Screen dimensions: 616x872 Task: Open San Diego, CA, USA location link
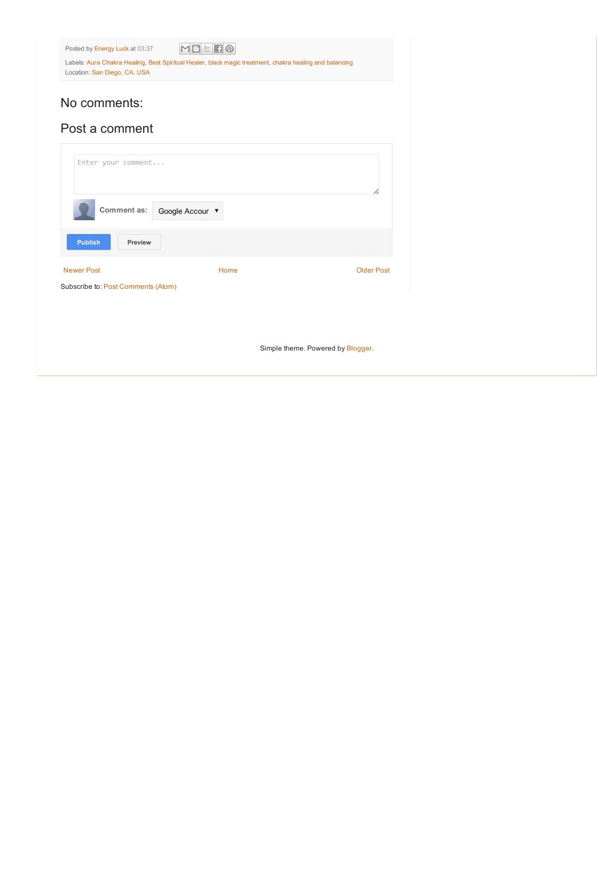(x=121, y=72)
